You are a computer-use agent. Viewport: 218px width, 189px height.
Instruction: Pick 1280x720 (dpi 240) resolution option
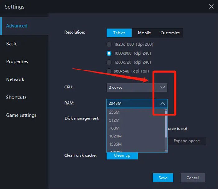[x=109, y=62]
